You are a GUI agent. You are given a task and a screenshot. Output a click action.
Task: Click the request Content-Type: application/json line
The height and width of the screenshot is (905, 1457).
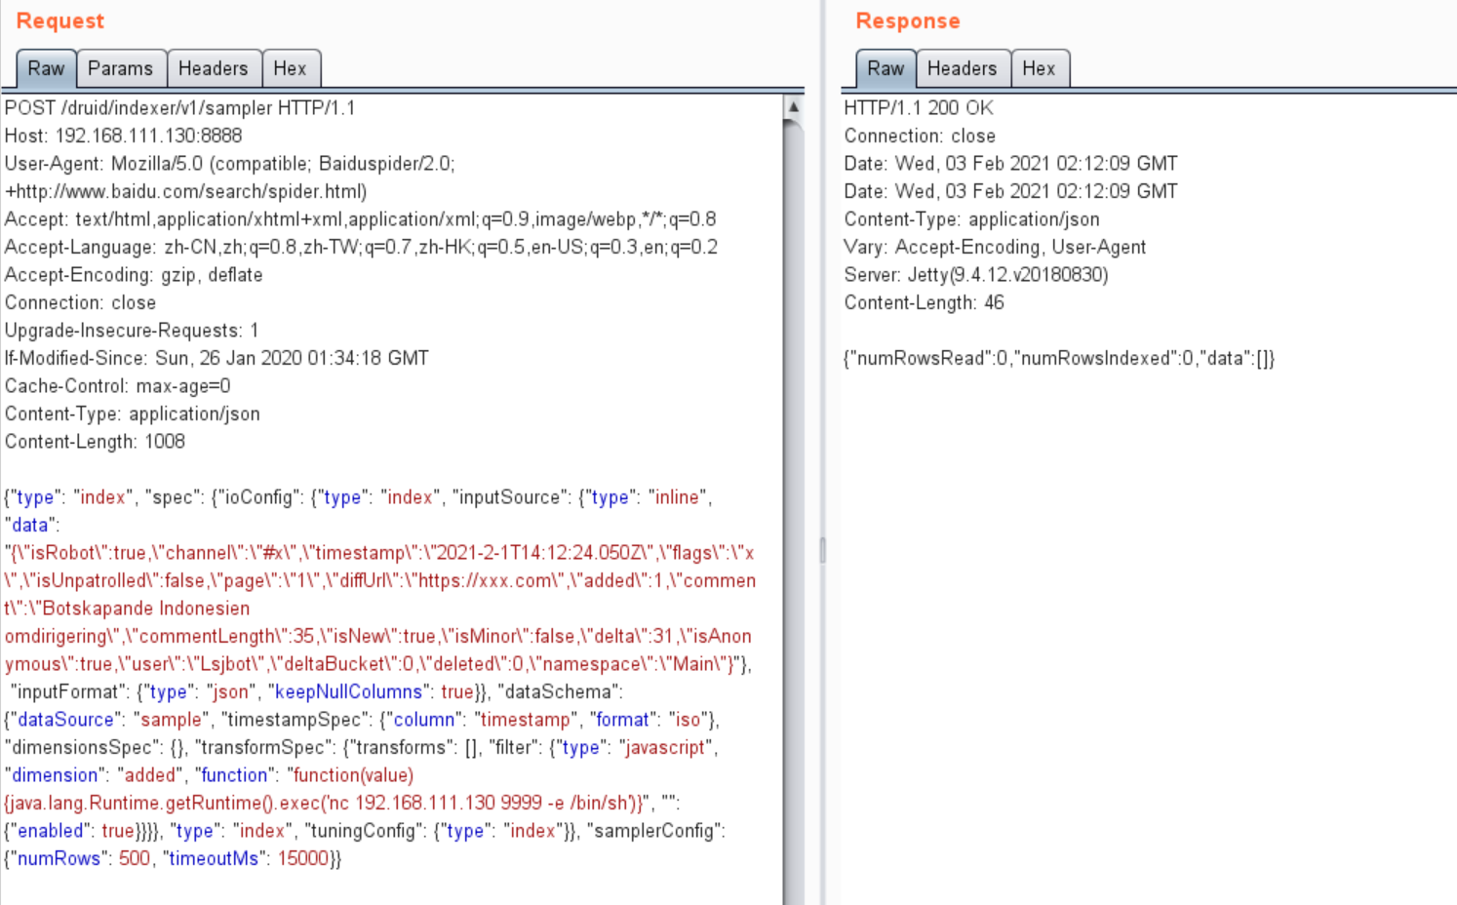click(133, 413)
